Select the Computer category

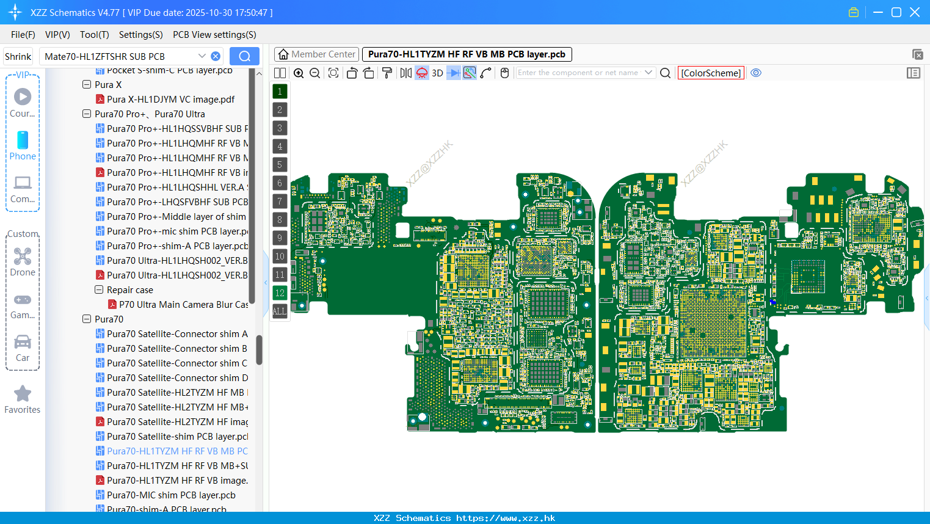click(23, 189)
